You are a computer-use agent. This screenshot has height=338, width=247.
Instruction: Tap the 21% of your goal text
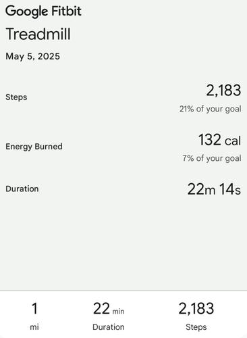[211, 109]
